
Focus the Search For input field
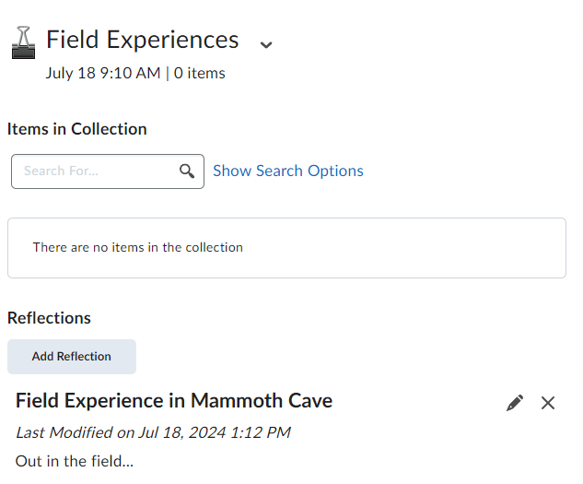[x=97, y=171]
